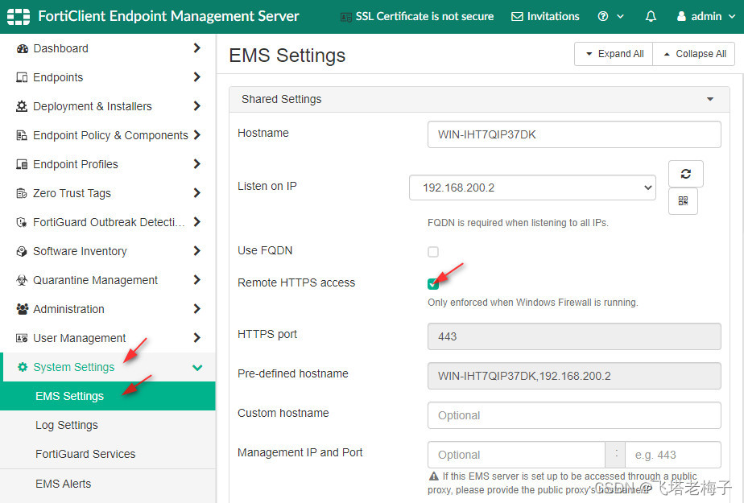This screenshot has height=503, width=744.
Task: Click the FortiClient Endpoint Management Server title
Action: (168, 16)
